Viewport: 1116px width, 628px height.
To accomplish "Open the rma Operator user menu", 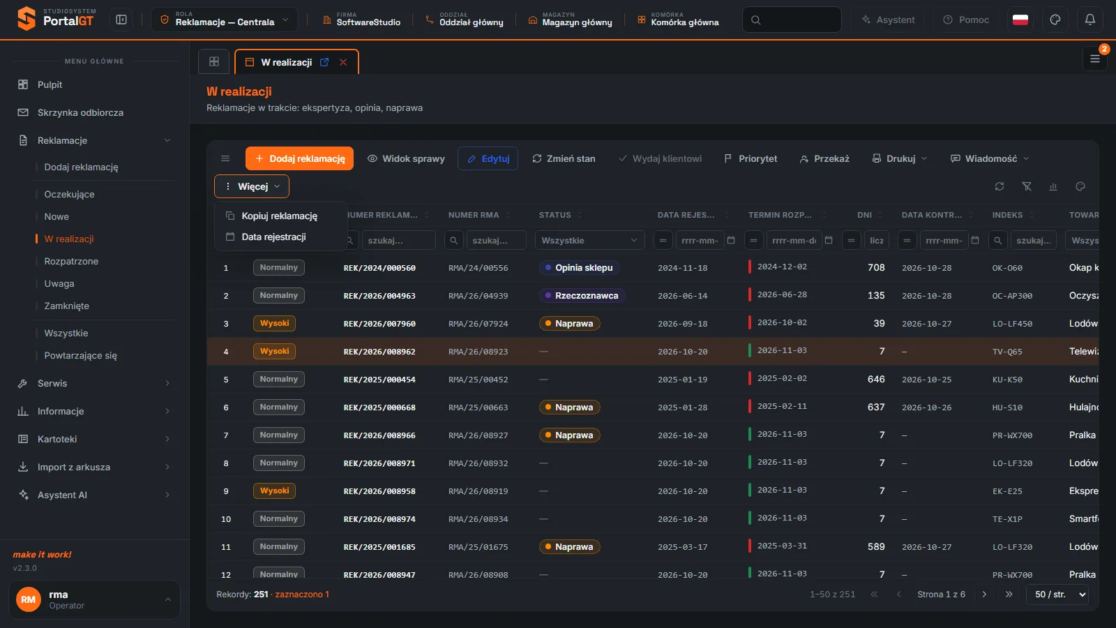I will (x=94, y=599).
